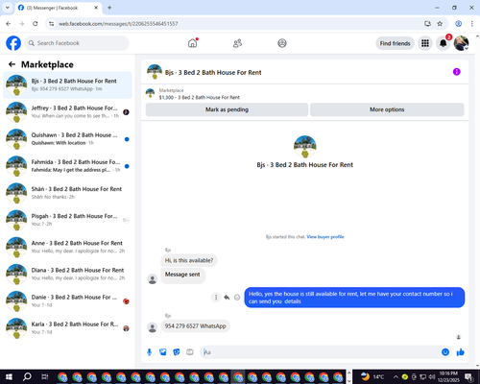Viewport: 480px width, 384px height.
Task: Open Chrome's three-dot menu
Action: pyautogui.click(x=472, y=24)
